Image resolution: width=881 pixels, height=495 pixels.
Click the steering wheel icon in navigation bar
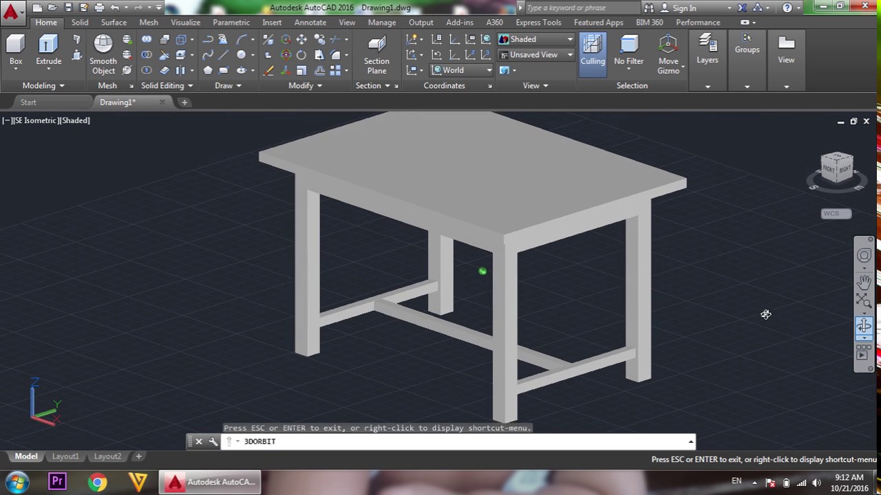[x=864, y=256]
